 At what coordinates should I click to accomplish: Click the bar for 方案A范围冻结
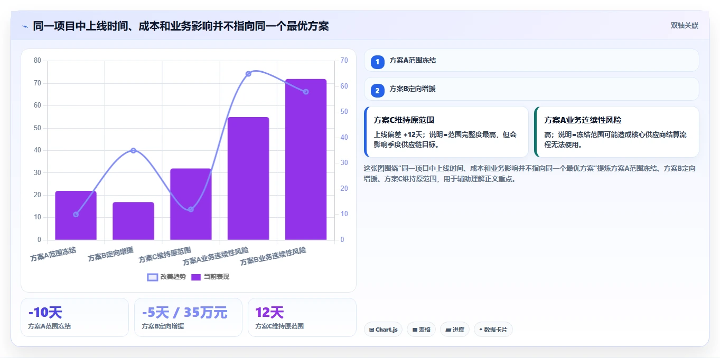click(76, 216)
